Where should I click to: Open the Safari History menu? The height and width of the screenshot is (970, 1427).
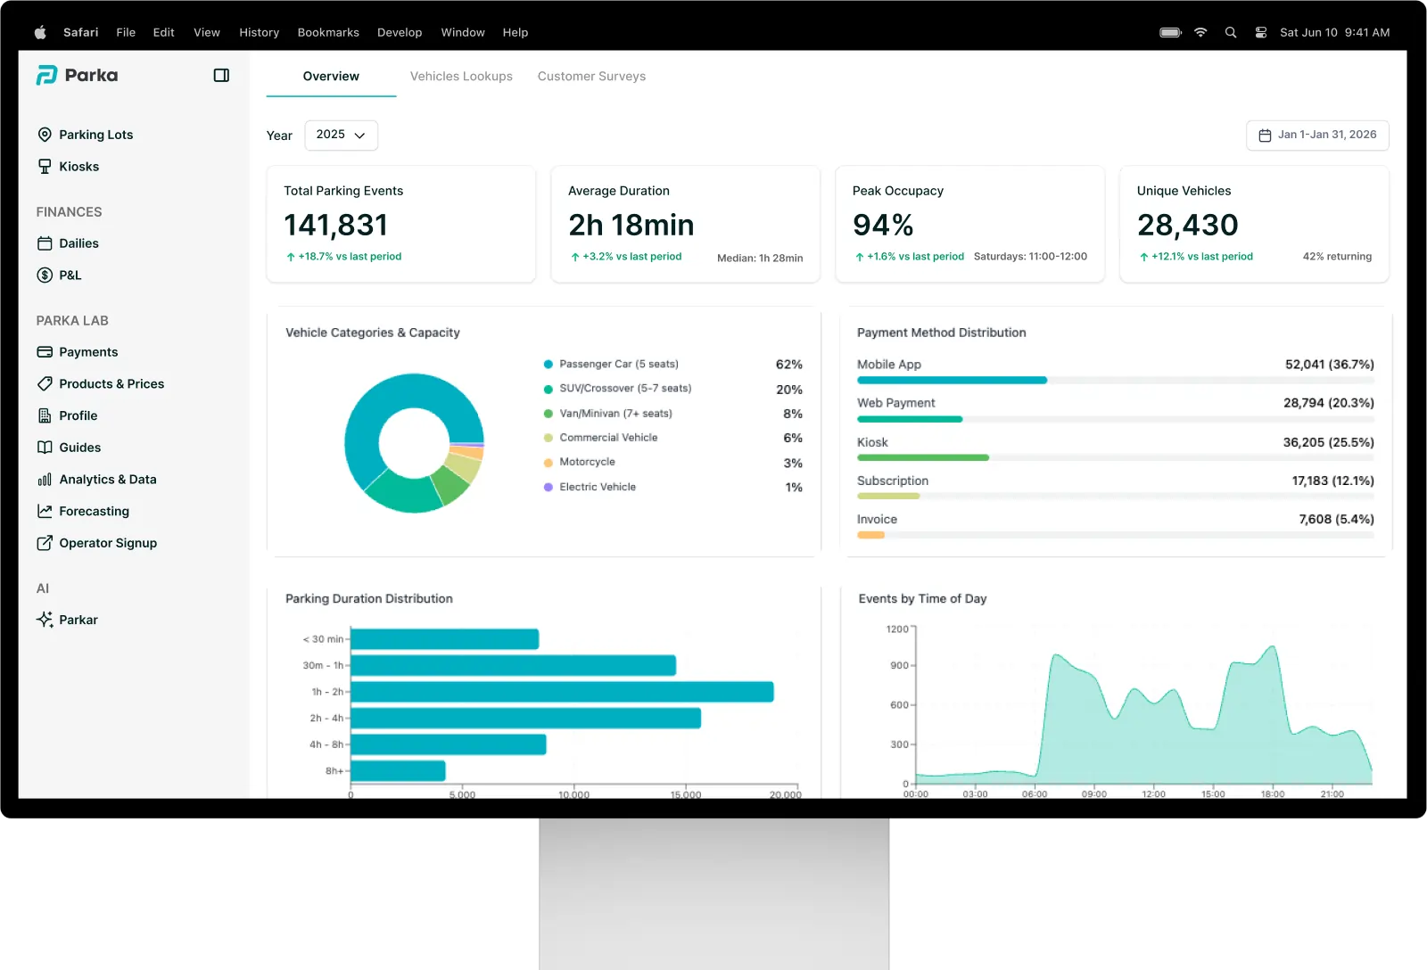tap(259, 32)
